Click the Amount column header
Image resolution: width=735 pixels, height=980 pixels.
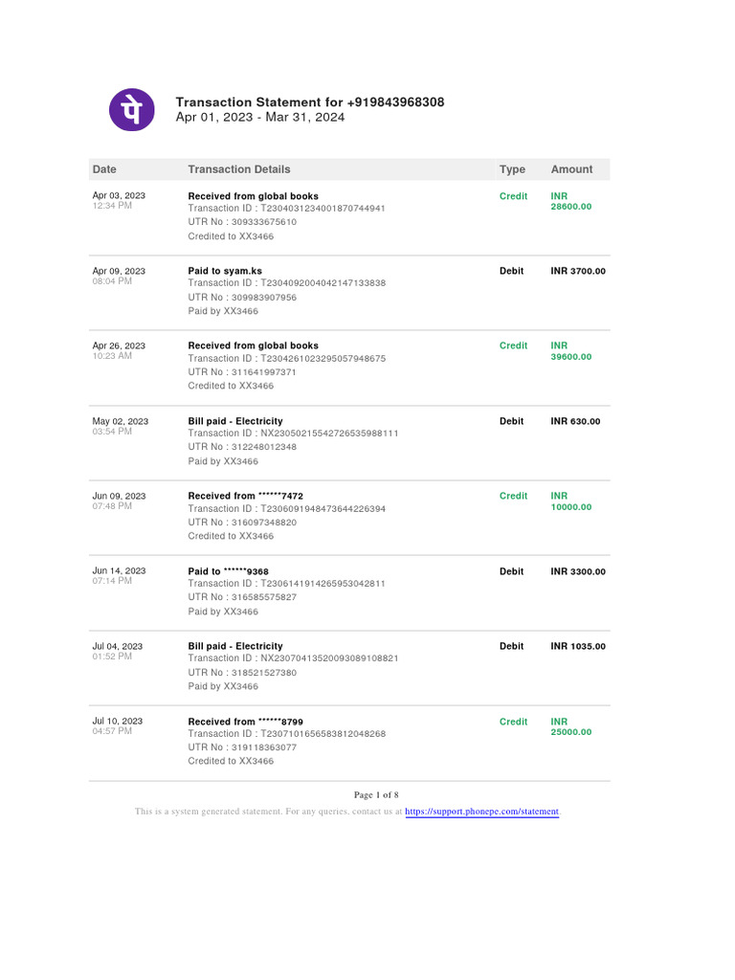coord(571,169)
